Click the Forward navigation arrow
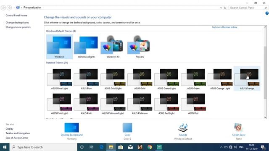269x151 pixels. pos(9,8)
